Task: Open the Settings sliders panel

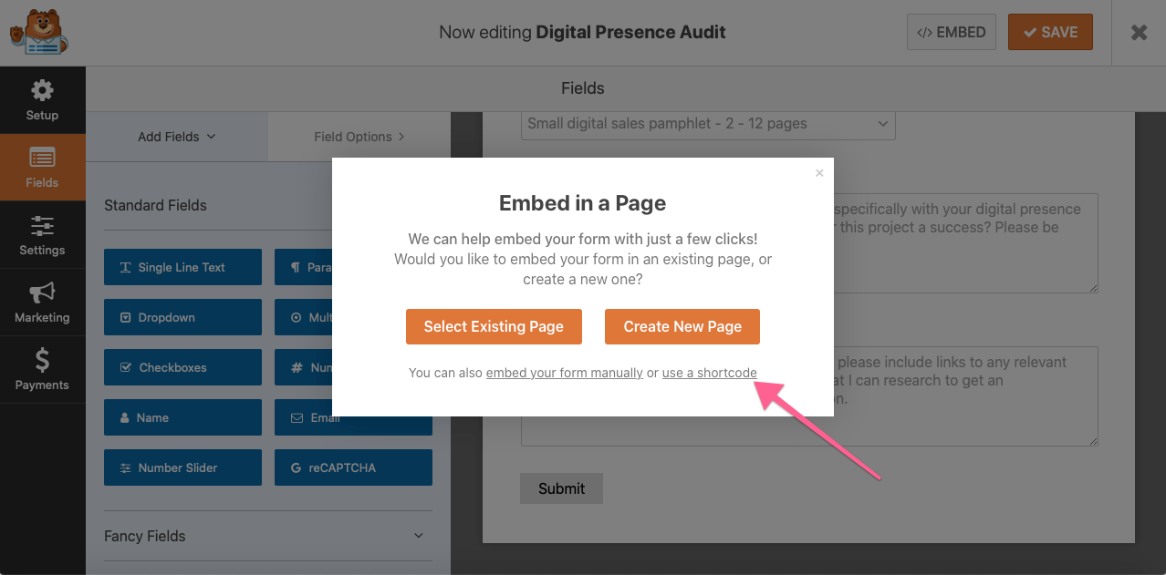Action: (42, 235)
